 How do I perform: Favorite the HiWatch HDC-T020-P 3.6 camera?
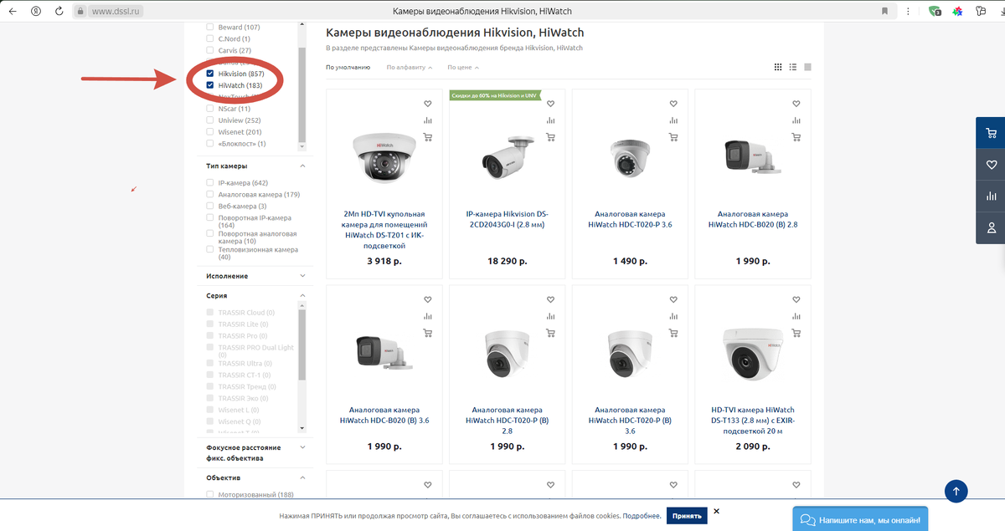(673, 104)
